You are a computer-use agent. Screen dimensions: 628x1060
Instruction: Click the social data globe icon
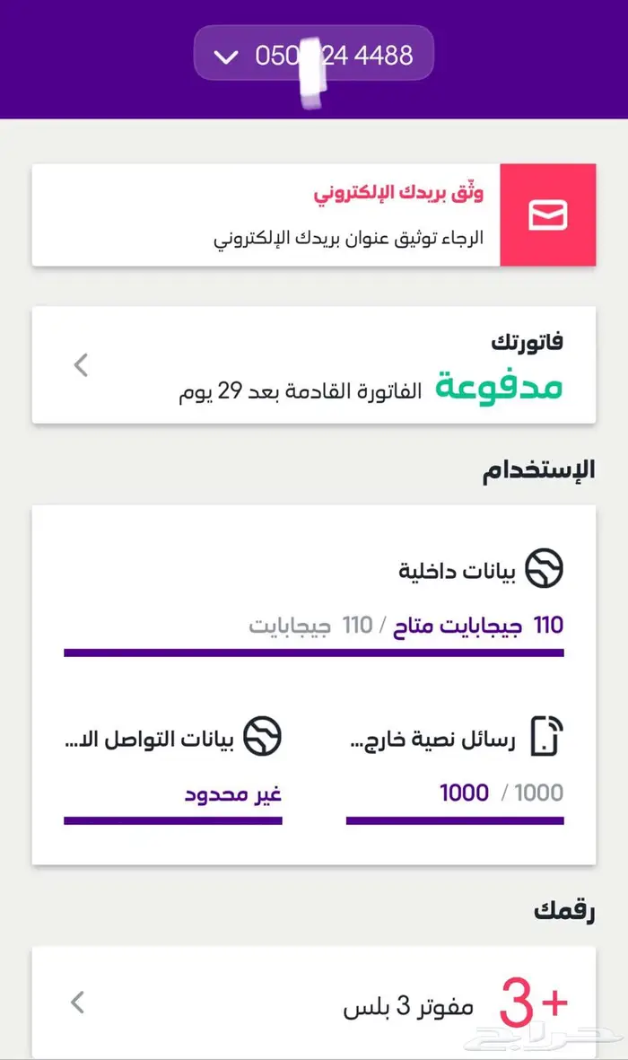(263, 736)
